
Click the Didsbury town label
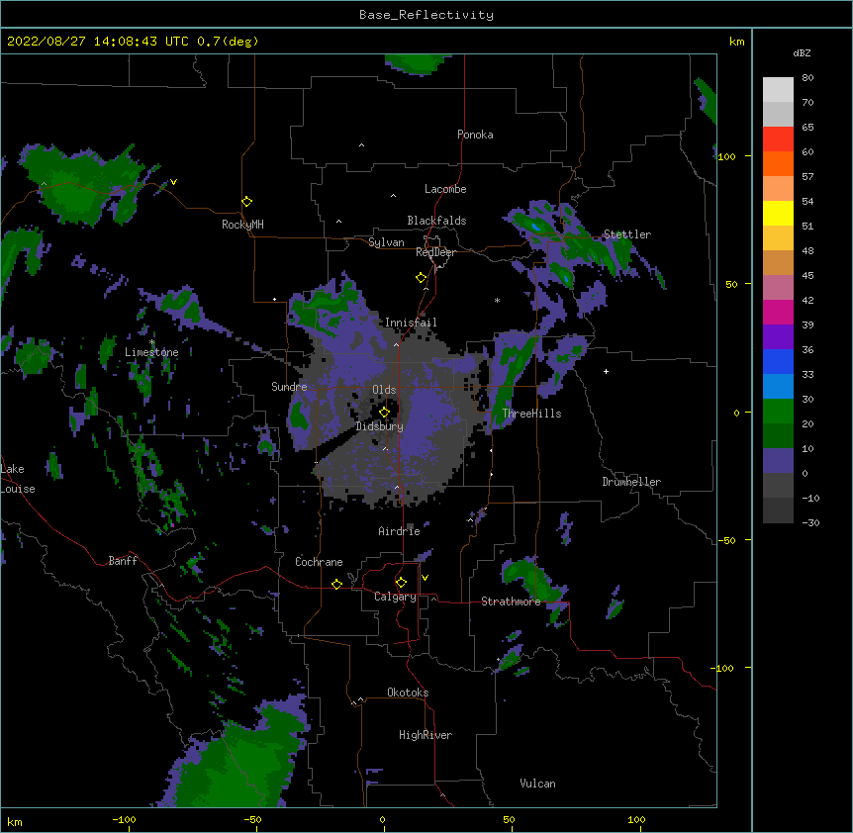tap(379, 426)
